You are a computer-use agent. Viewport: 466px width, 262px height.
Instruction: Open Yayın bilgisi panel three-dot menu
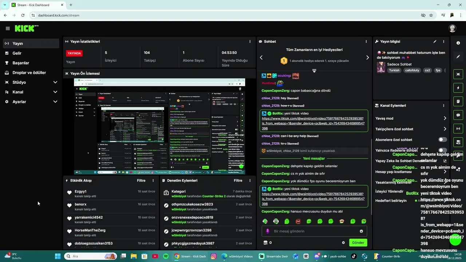click(443, 41)
